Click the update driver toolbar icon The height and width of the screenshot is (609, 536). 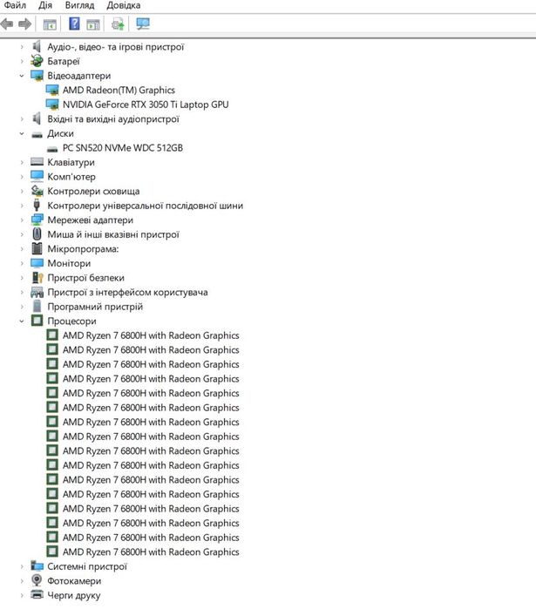coord(118,24)
